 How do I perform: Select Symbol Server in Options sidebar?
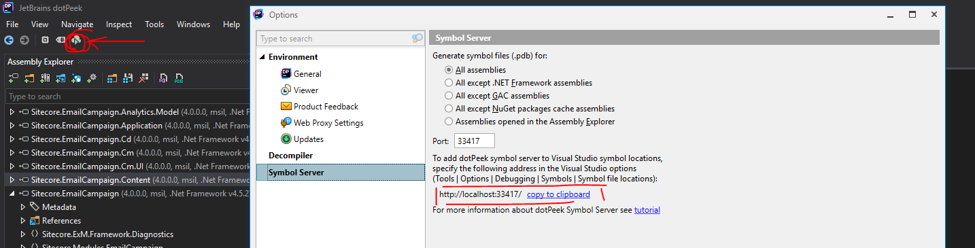point(341,172)
